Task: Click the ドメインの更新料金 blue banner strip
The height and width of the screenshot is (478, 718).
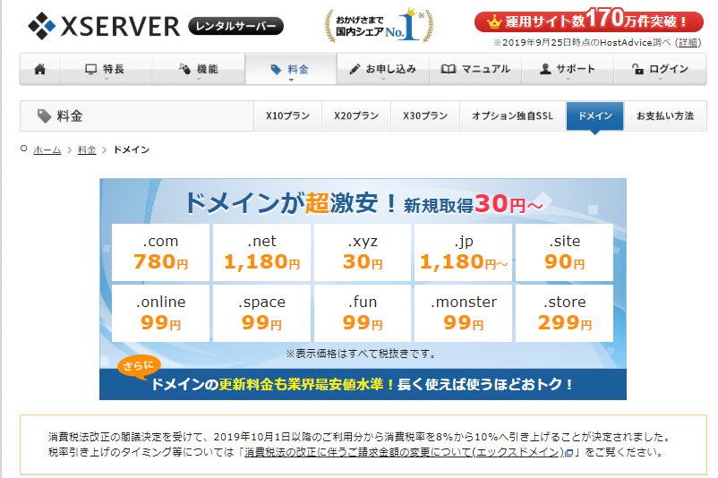Action: coord(363,384)
